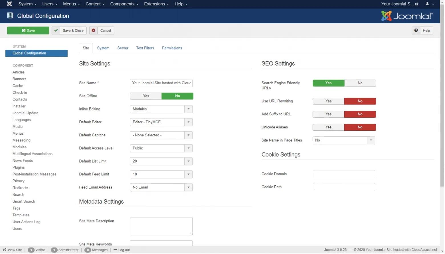Set Site Offline to Yes

coord(146,96)
